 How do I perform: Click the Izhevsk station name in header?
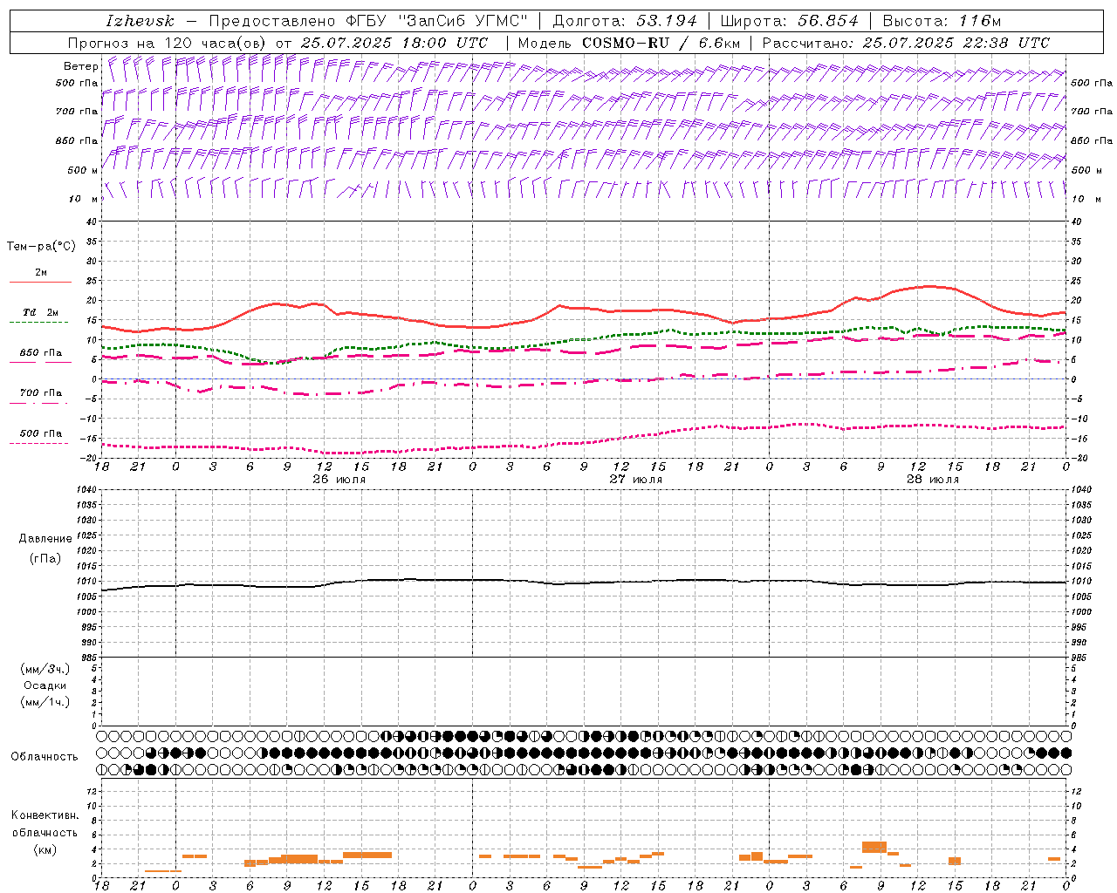140,21
